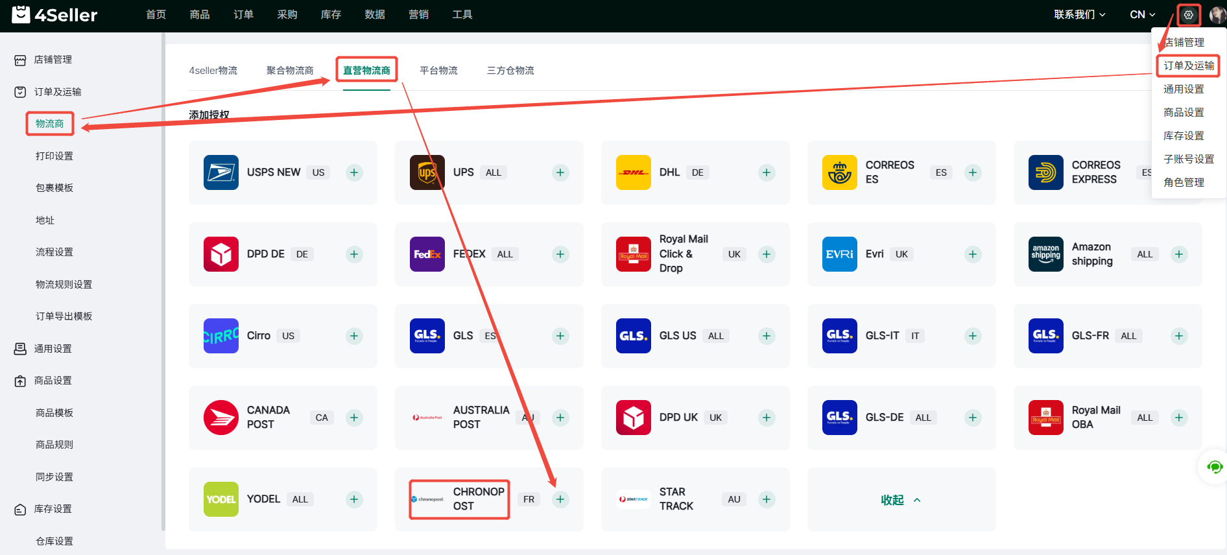Collapse carrier list with 收起

click(x=901, y=500)
